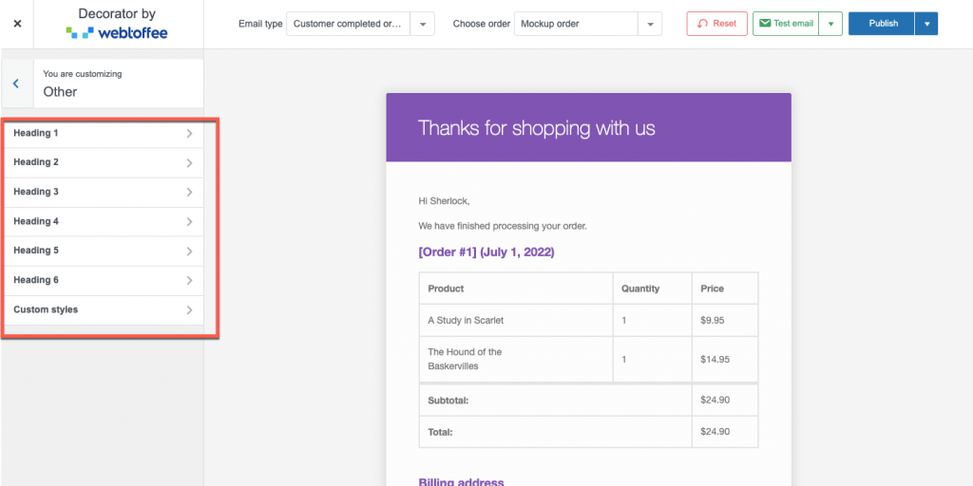Open the Custom styles section
Viewport: 973px width, 486px height.
tap(102, 309)
